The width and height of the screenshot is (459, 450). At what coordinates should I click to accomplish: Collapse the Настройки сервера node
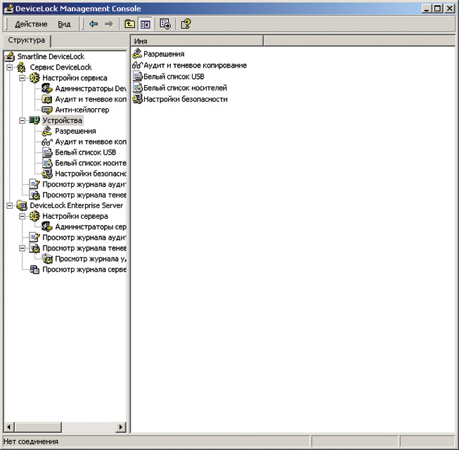point(22,216)
